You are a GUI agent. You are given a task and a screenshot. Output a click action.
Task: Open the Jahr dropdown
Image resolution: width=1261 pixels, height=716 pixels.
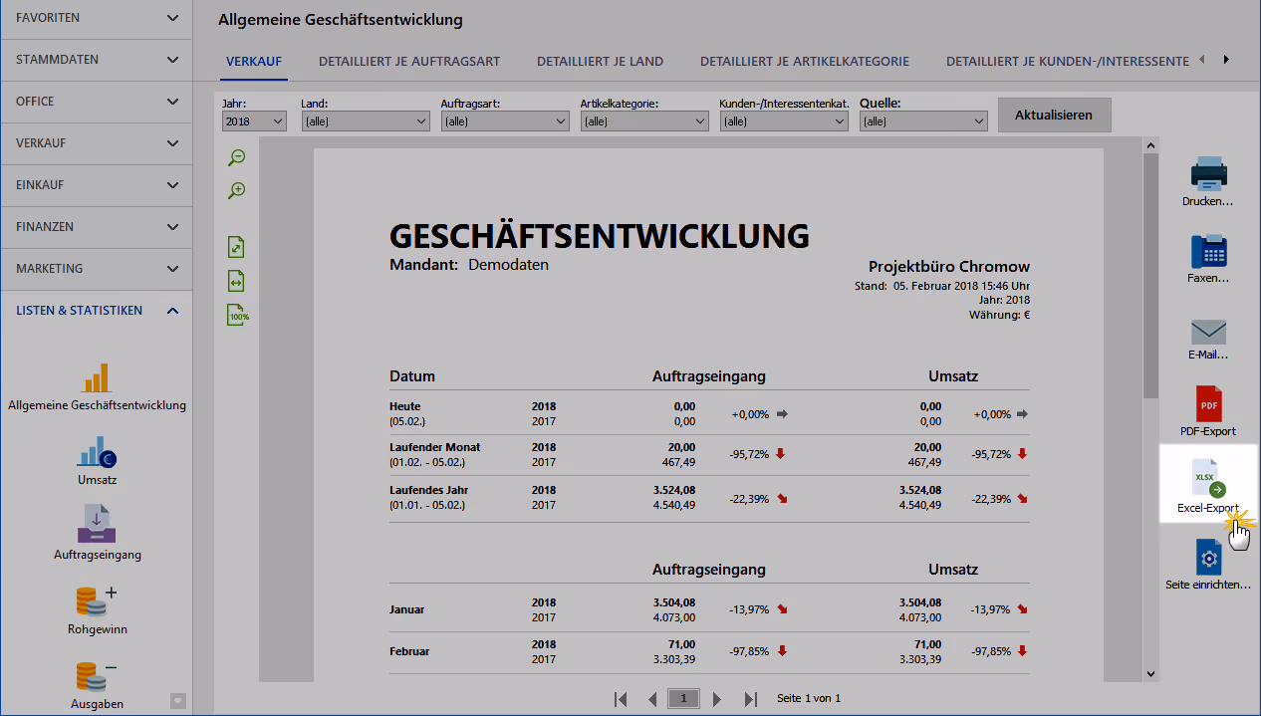coord(254,121)
